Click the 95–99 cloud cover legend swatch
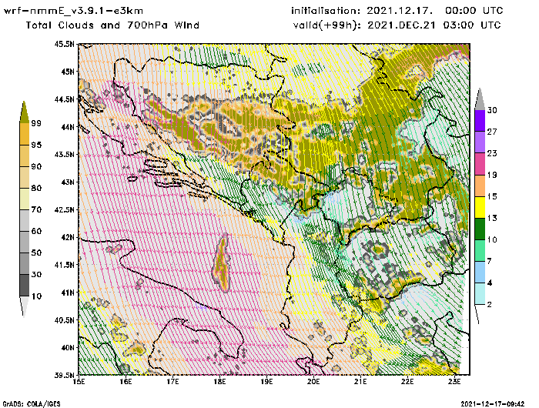The image size is (539, 408). pyautogui.click(x=24, y=134)
